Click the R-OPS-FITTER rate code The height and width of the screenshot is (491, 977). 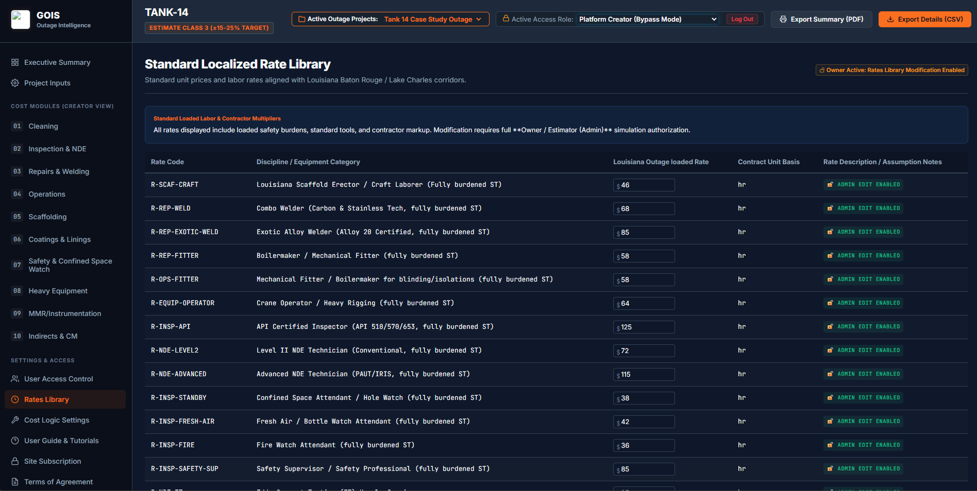(x=175, y=279)
